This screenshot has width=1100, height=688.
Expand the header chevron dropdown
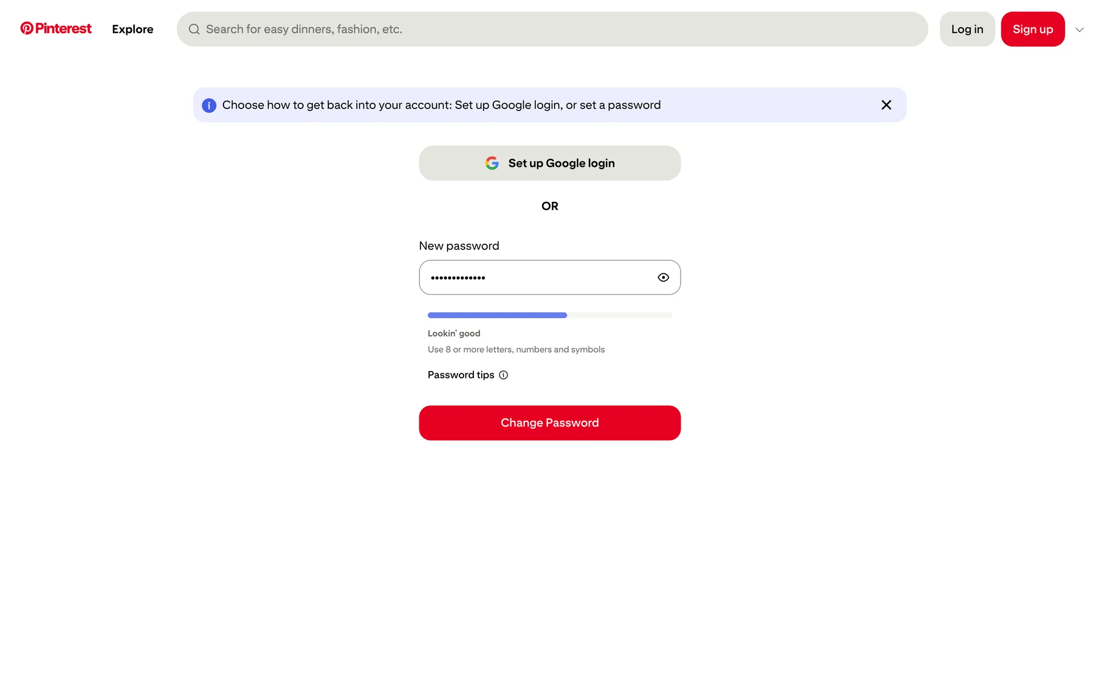click(1079, 29)
